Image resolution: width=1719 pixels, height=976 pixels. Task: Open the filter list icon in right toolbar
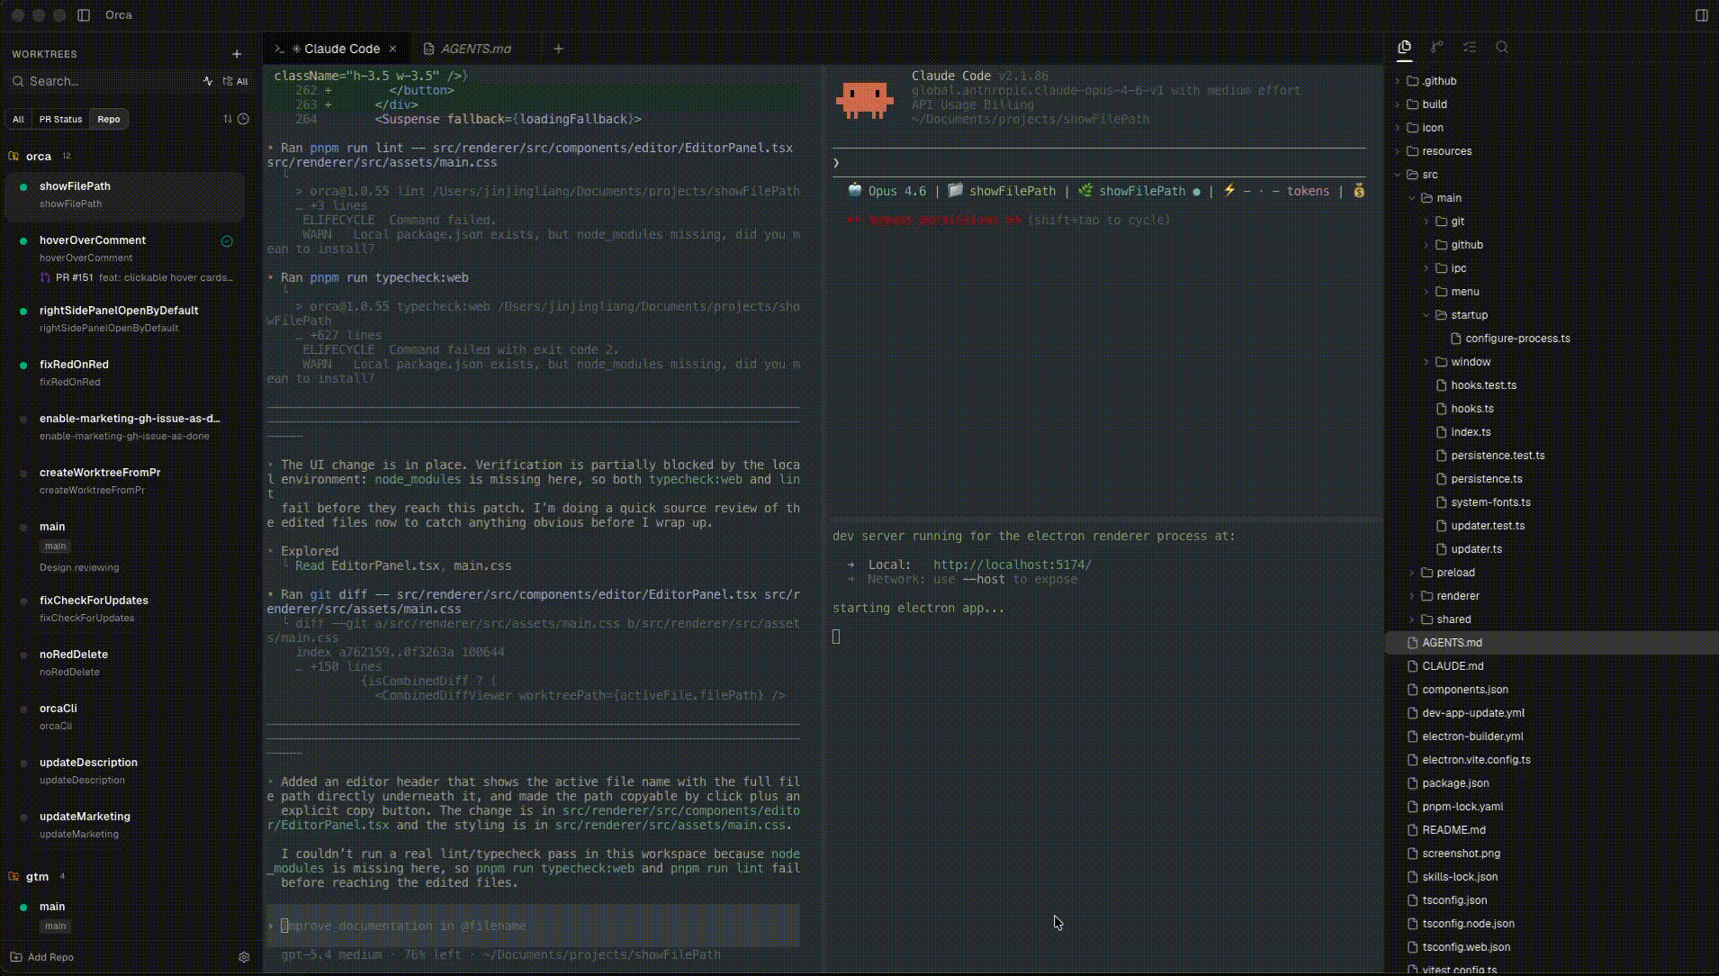pos(1471,47)
